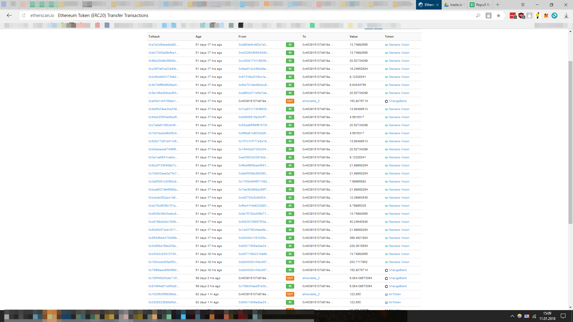Click the value 369.4921684
The image size is (573, 322).
point(358,238)
